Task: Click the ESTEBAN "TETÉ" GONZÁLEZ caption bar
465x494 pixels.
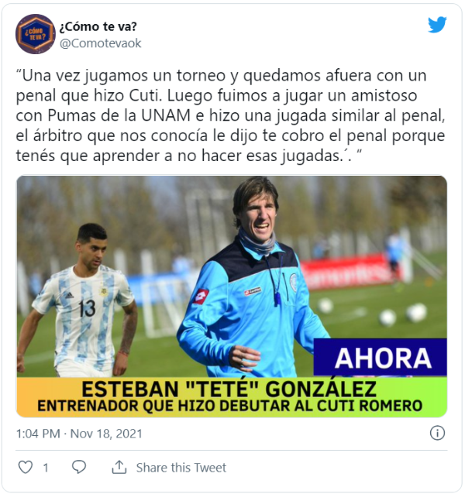Action: (x=229, y=389)
